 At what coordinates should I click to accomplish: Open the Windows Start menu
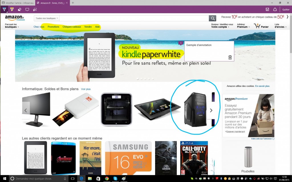coord(5,179)
